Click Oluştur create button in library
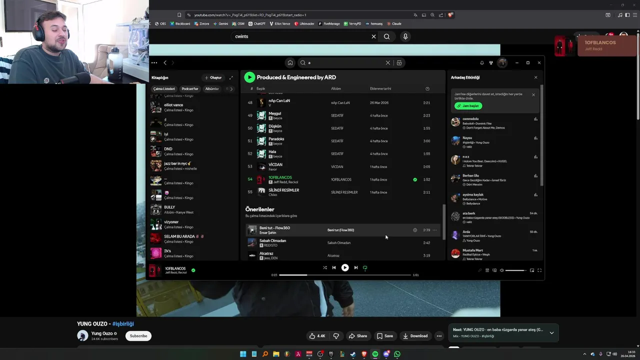Screen dimensions: 640x360 tap(213, 77)
